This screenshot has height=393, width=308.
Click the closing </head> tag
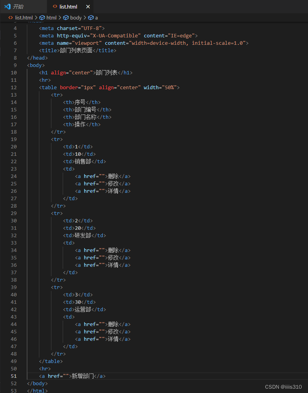(x=37, y=58)
